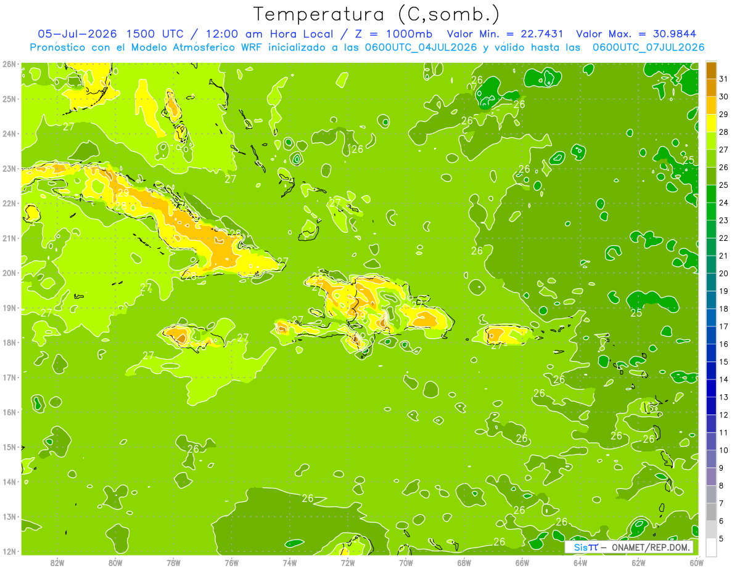Click the purple legend swatch between 9 and 10
Viewport: 740px width, 571px height.
711,459
